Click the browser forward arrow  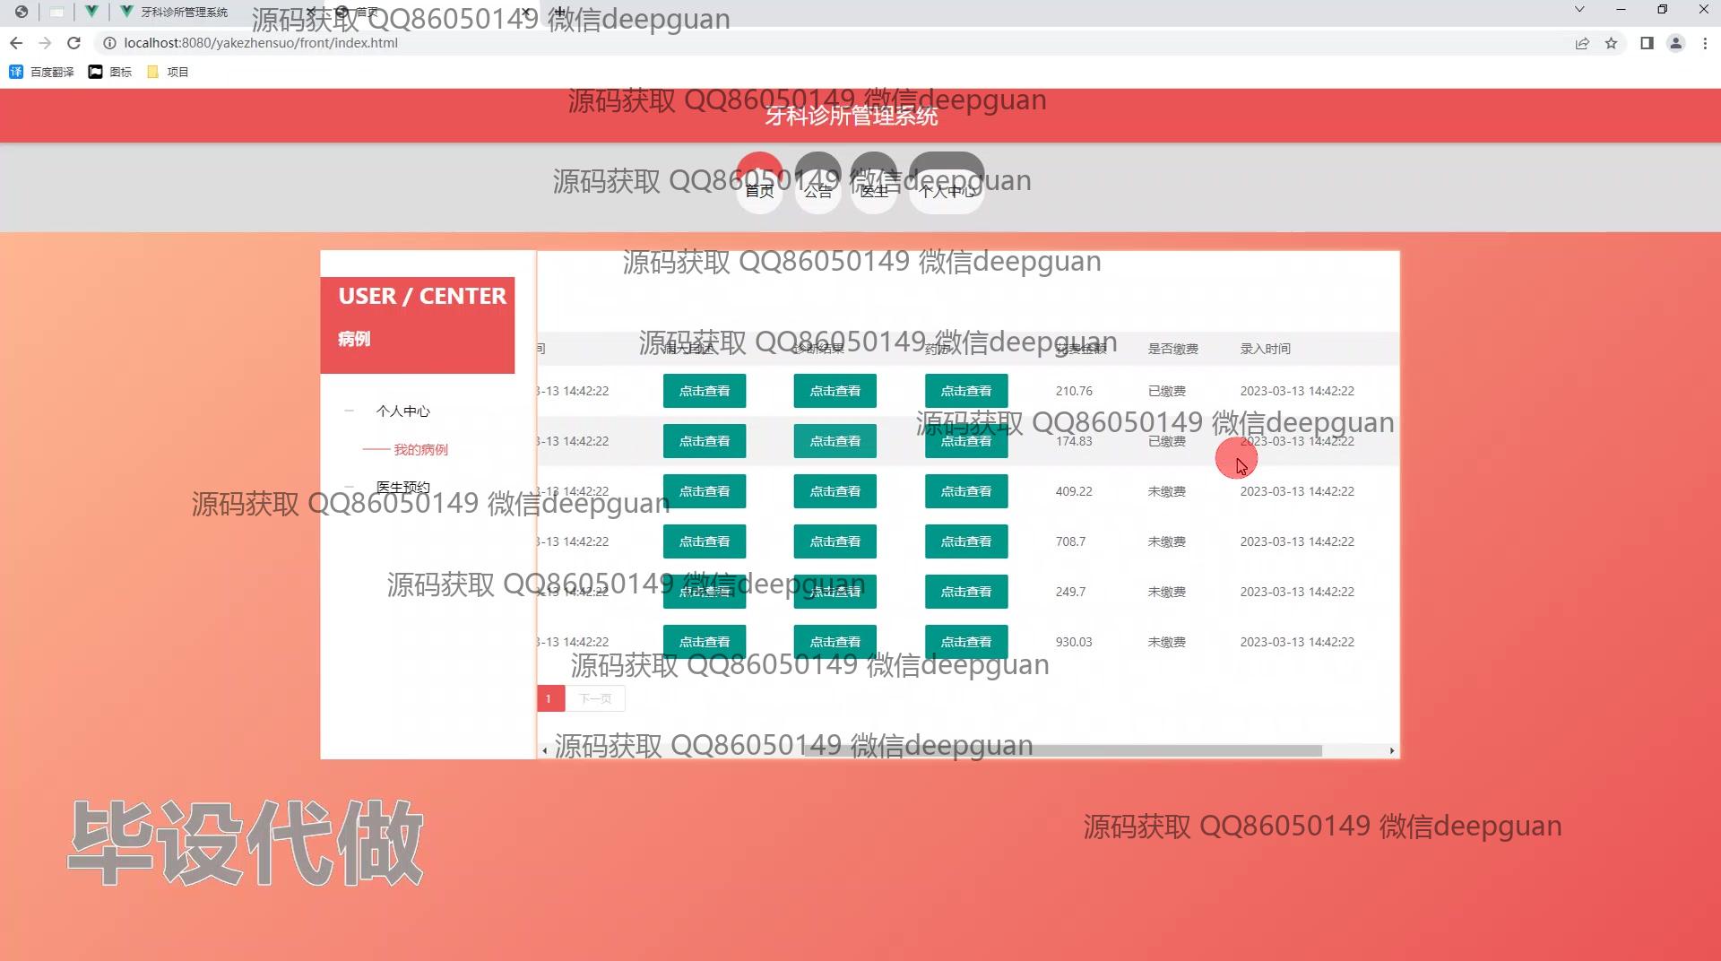tap(45, 43)
